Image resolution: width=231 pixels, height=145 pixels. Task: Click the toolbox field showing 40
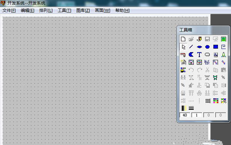[x=185, y=115]
